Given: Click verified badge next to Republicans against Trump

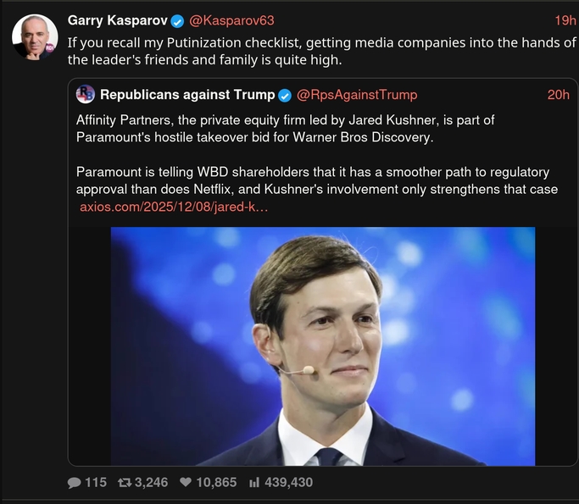Looking at the screenshot, I should pos(286,95).
